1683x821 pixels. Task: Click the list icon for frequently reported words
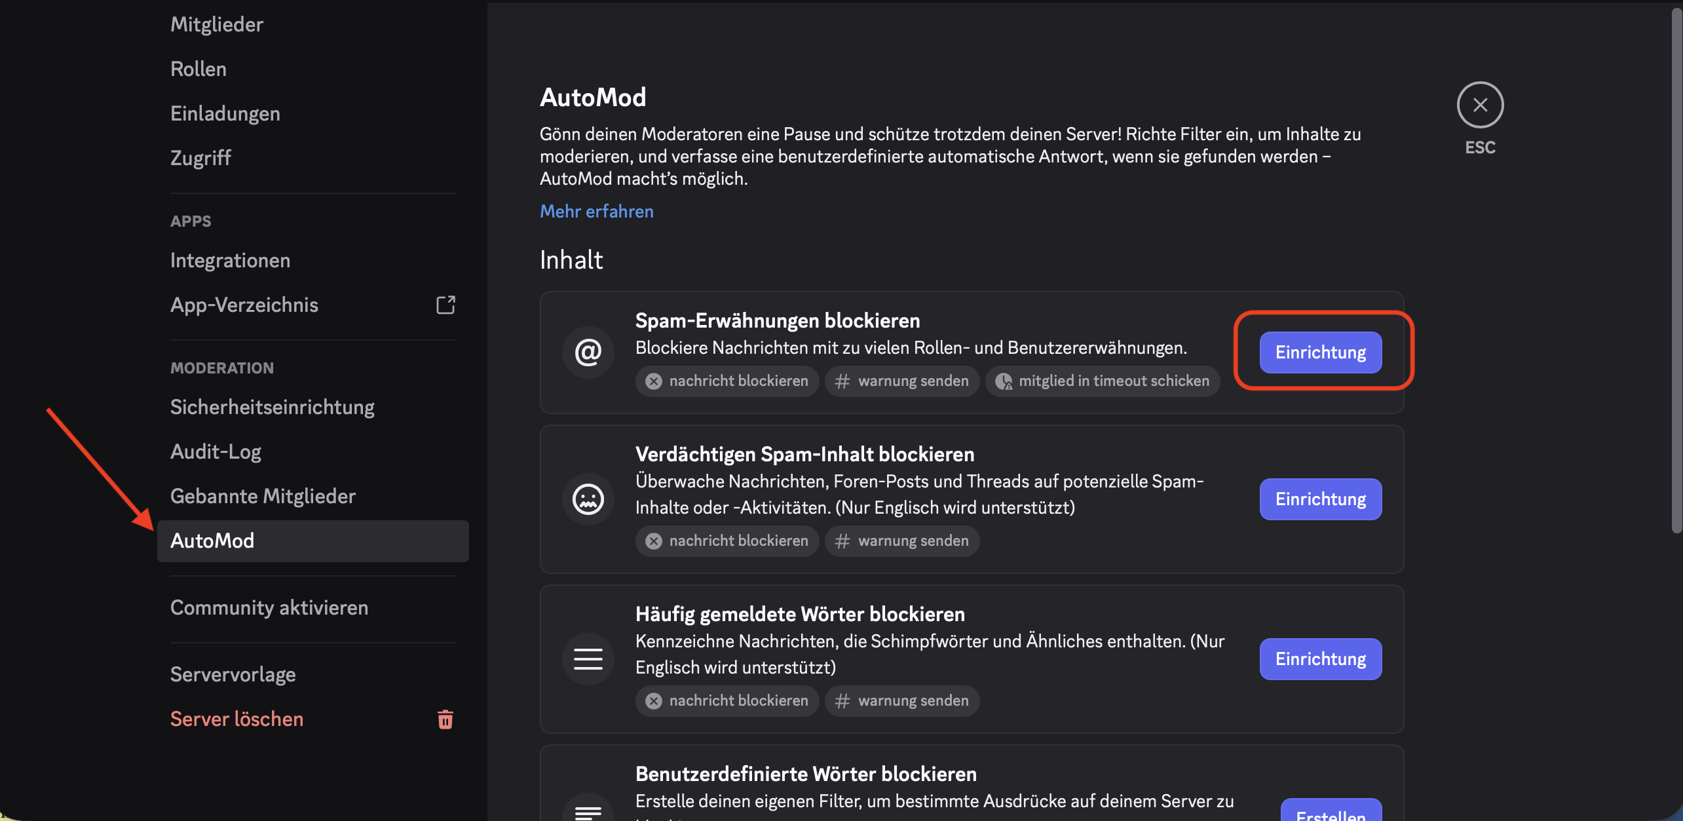(588, 659)
